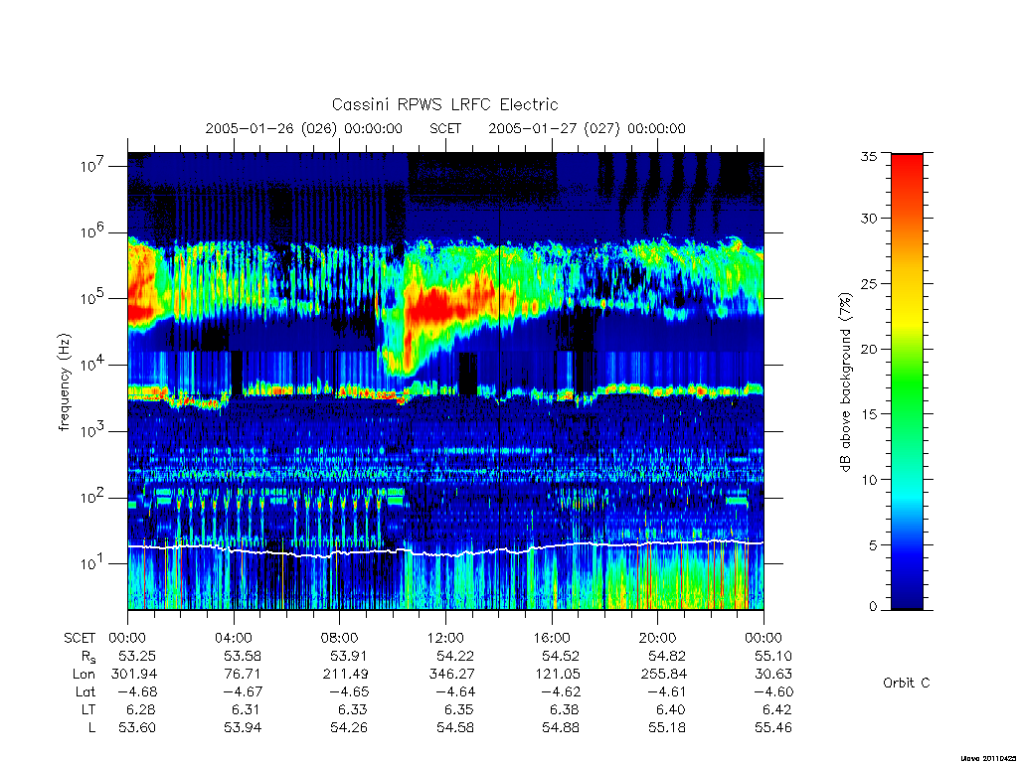1018x763 pixels.
Task: Click the intense red emission near 12:00
Action: pos(448,305)
